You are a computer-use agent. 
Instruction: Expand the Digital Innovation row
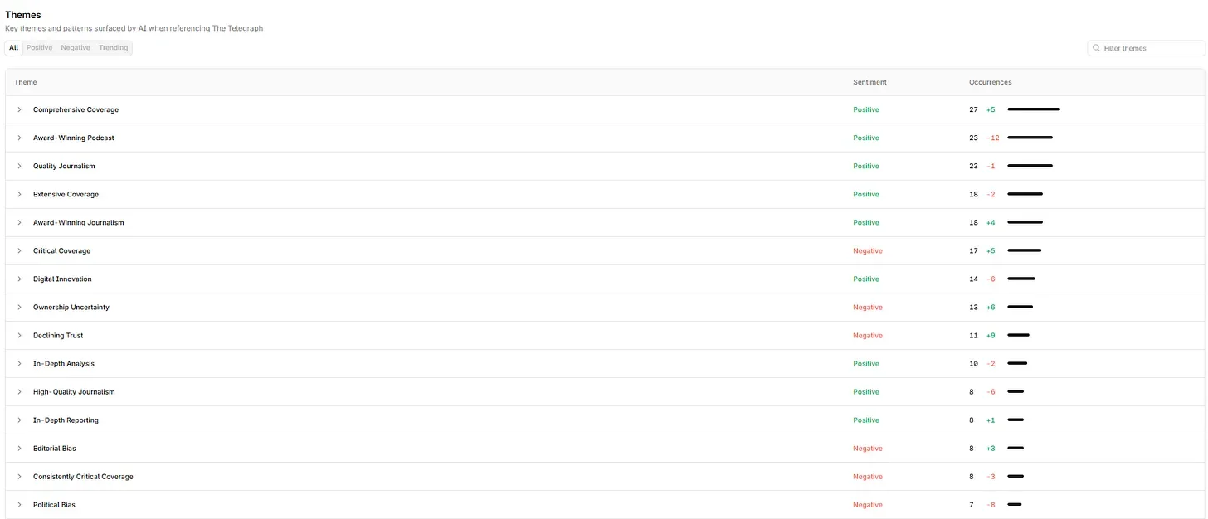(x=20, y=279)
